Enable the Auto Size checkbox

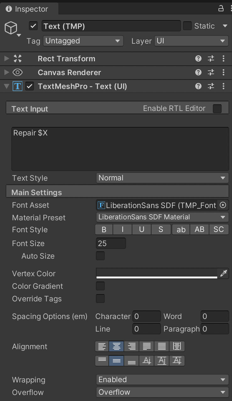100,256
